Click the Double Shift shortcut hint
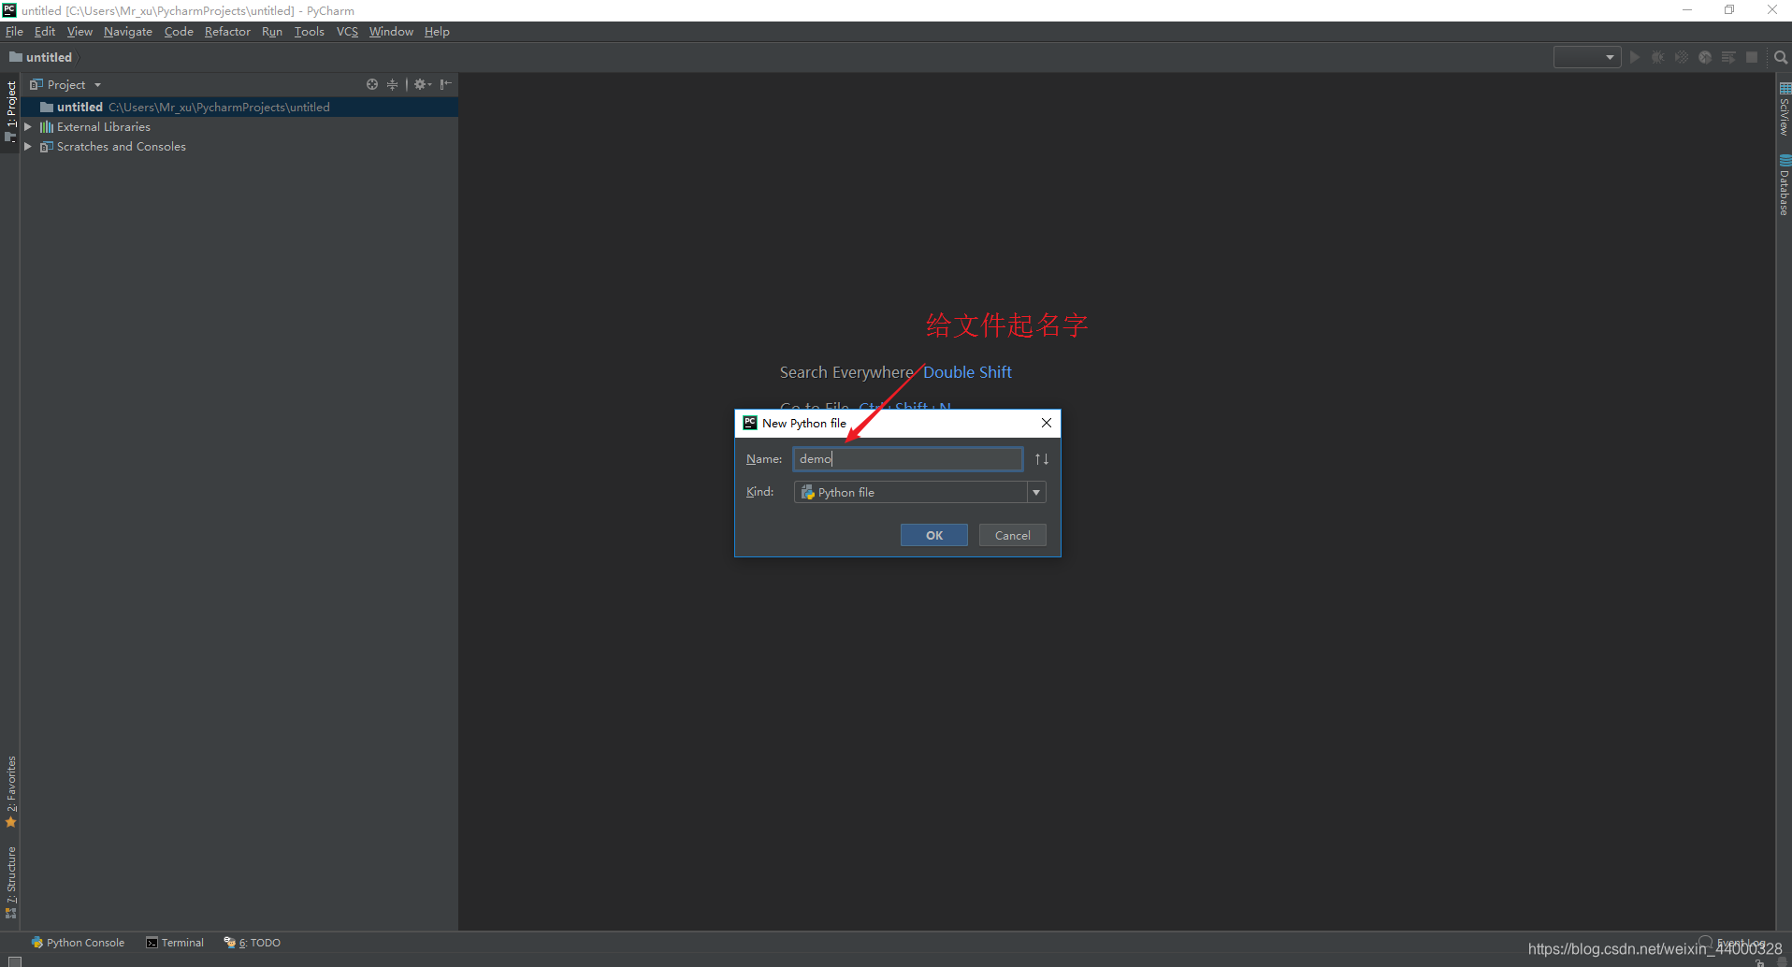The width and height of the screenshot is (1792, 967). tap(967, 372)
